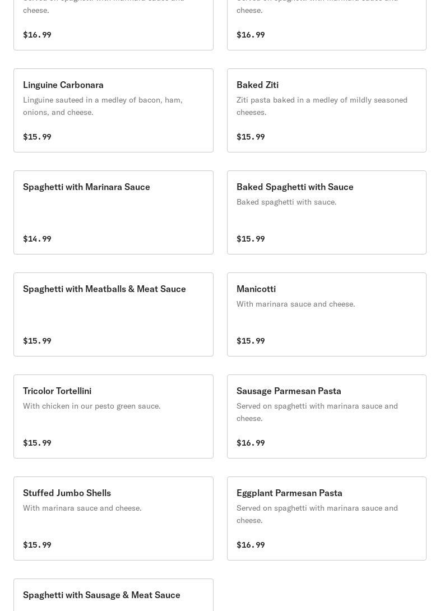This screenshot has width=440, height=611.
Task: Click the Sausage Parmesan Pasta $16.99 price
Action: tap(251, 443)
